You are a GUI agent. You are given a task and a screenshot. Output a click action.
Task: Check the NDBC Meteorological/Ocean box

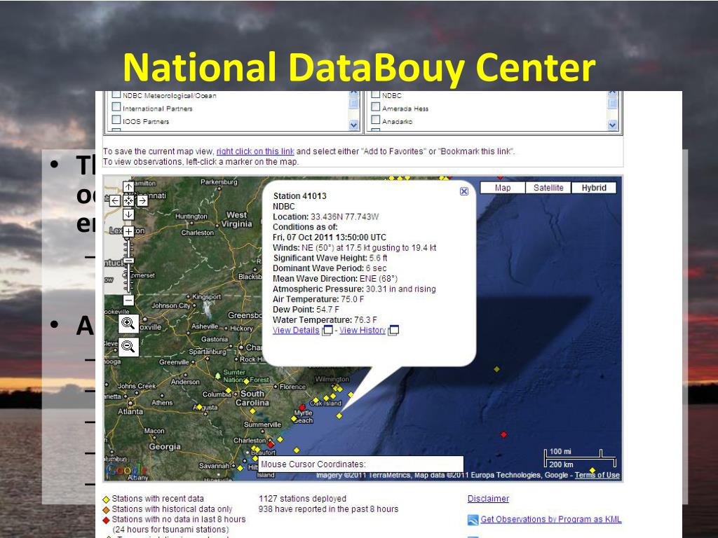pos(116,95)
